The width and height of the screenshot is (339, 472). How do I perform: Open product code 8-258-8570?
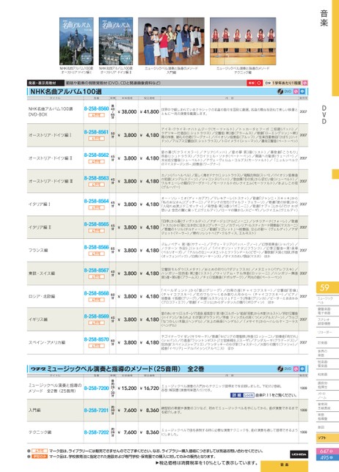pyautogui.click(x=96, y=339)
